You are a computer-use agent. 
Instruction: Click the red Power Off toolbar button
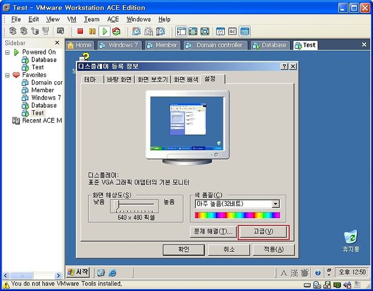[80, 31]
